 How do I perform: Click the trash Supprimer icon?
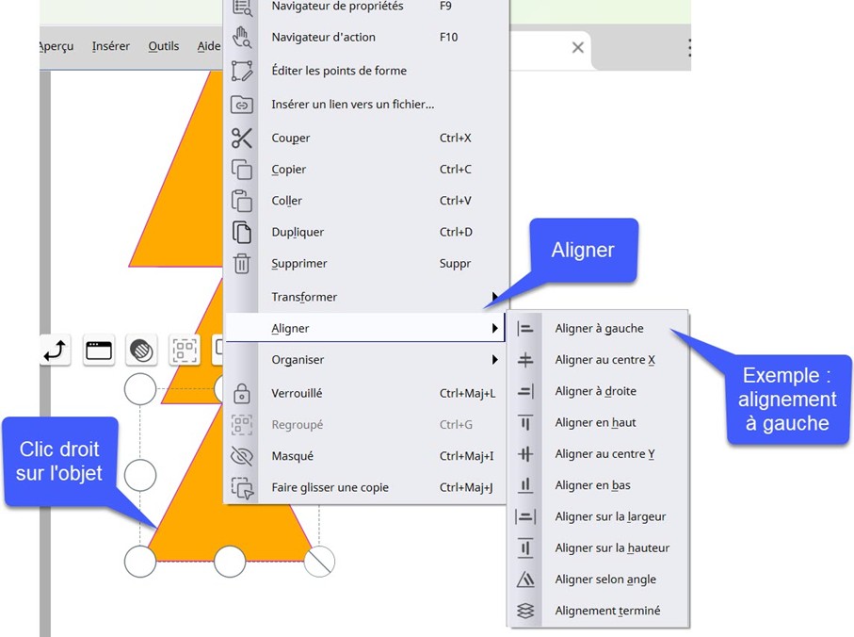click(x=242, y=264)
